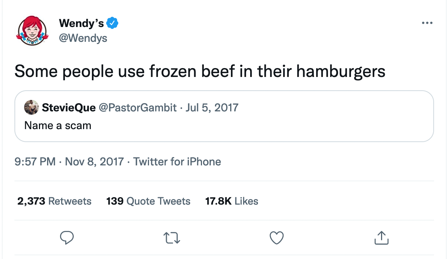Click the Twitter for iPhone source link
This screenshot has width=447, height=259.
click(177, 162)
